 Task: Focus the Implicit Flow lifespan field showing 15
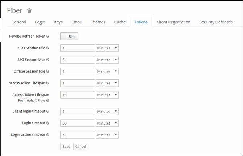click(x=77, y=95)
